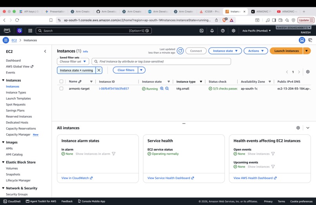The height and width of the screenshot is (205, 316).
Task: Click the Info link beside Instances
Action: point(85,52)
